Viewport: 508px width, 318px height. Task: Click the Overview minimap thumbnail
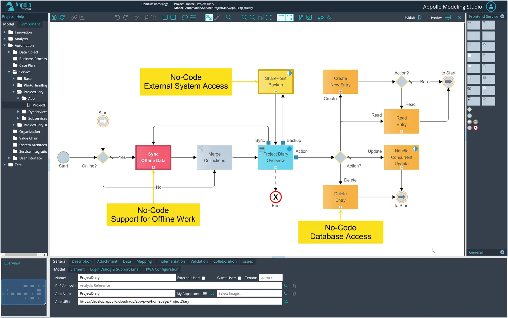24,292
